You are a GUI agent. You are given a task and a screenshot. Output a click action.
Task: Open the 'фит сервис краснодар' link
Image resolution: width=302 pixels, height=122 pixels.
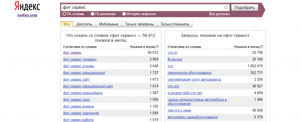pos(81,113)
